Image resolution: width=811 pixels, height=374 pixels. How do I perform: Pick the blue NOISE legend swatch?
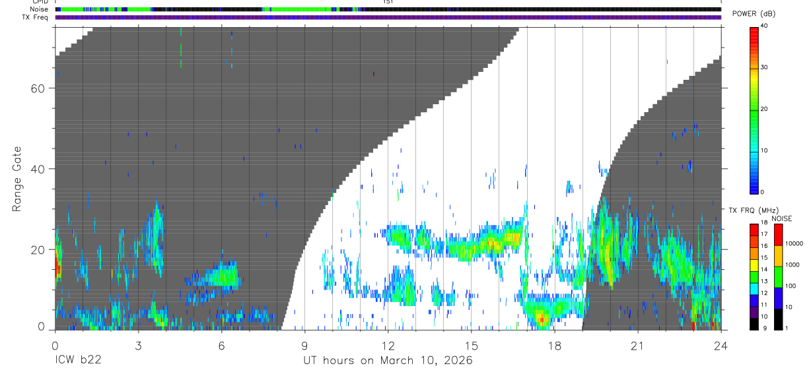pyautogui.click(x=778, y=297)
